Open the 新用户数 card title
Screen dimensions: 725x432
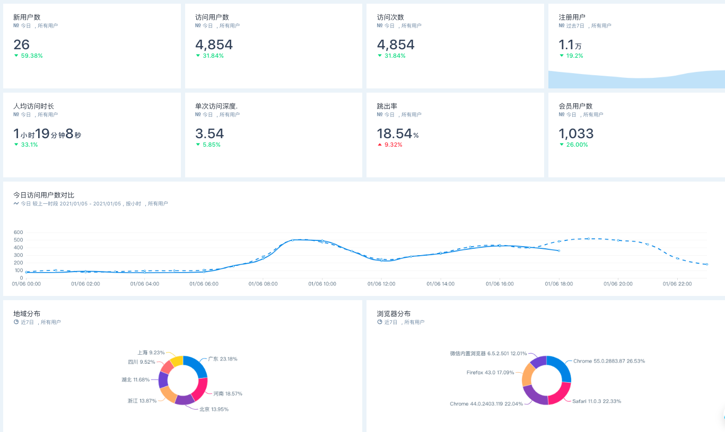click(27, 17)
